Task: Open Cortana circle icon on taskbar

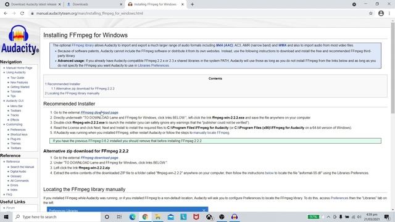Action: [107, 216]
